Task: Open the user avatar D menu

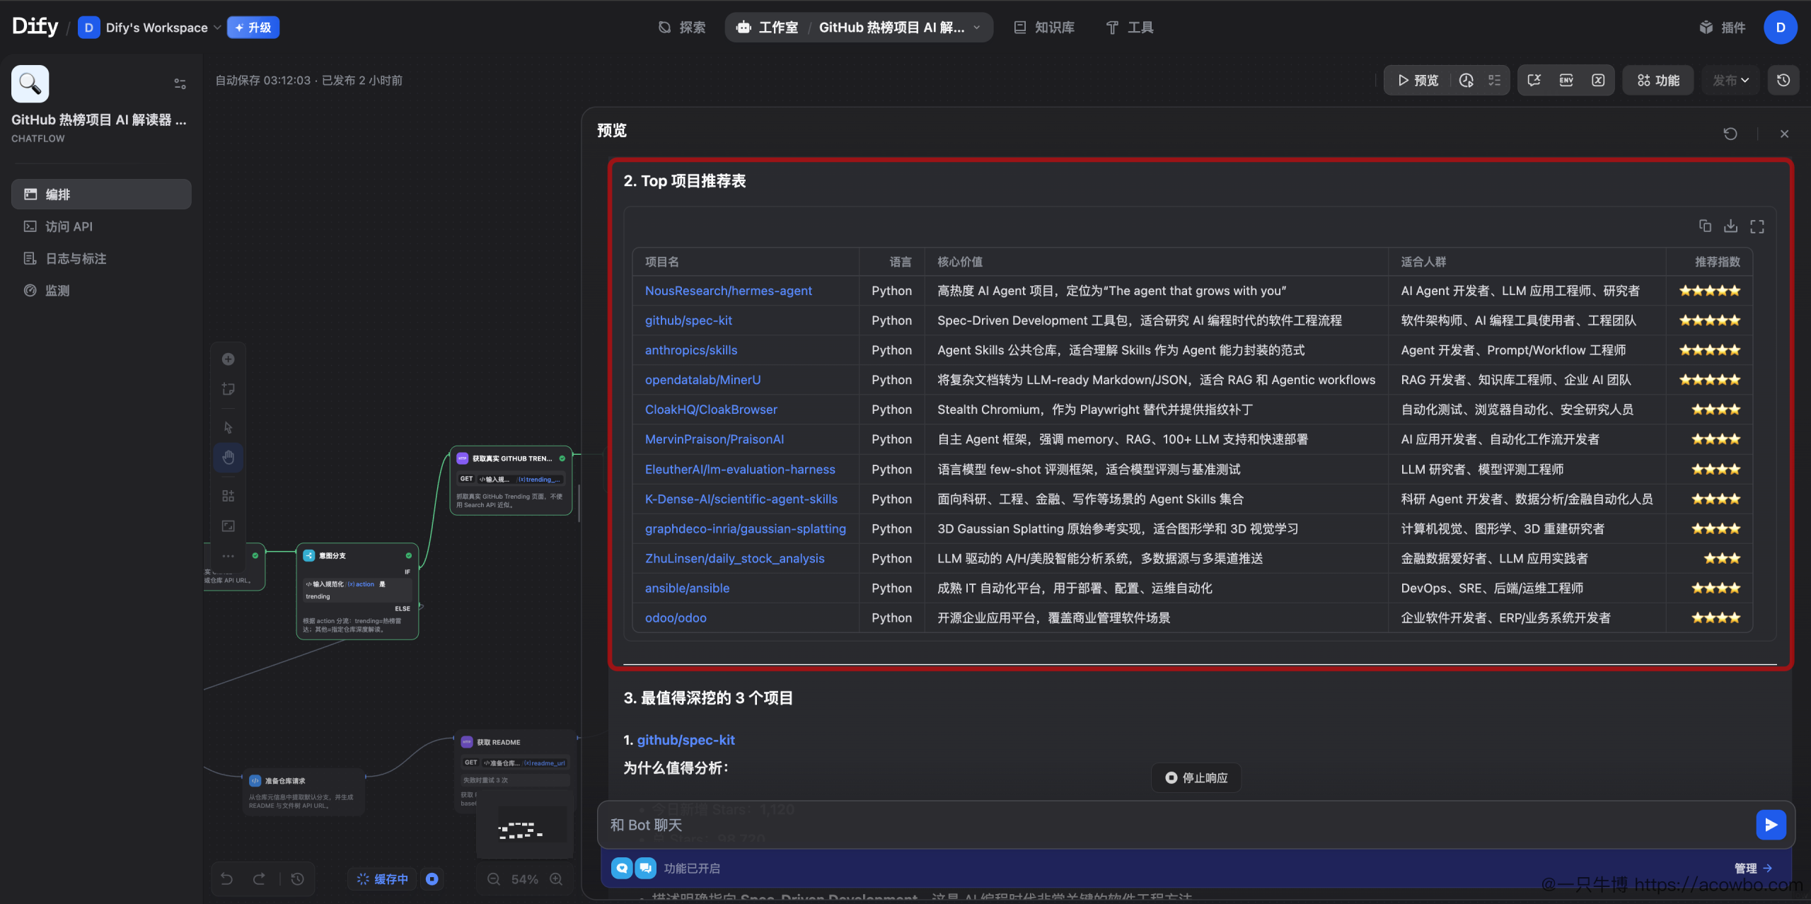Action: (1781, 28)
